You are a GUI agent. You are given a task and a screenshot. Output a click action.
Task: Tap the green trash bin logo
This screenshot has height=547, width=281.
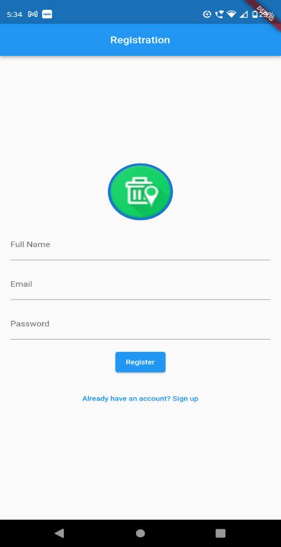140,191
